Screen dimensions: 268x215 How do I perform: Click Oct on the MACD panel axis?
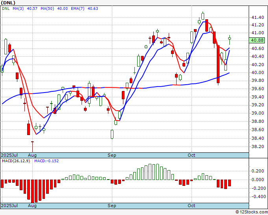tap(192, 206)
